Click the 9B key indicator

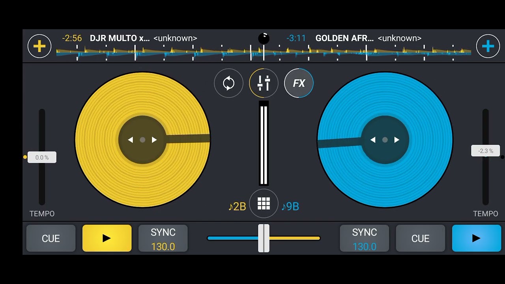point(290,206)
